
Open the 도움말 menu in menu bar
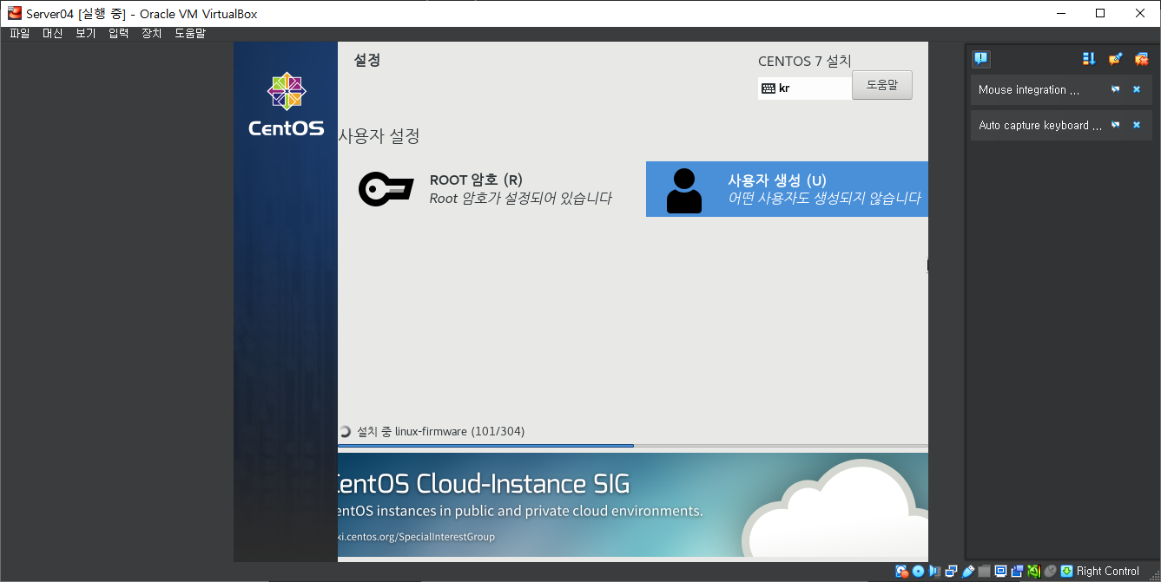tap(190, 33)
